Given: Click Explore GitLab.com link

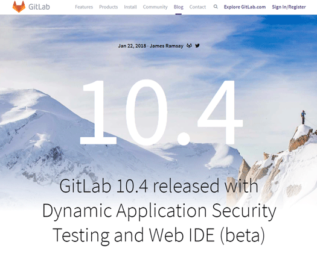Looking at the screenshot, I should (x=245, y=7).
